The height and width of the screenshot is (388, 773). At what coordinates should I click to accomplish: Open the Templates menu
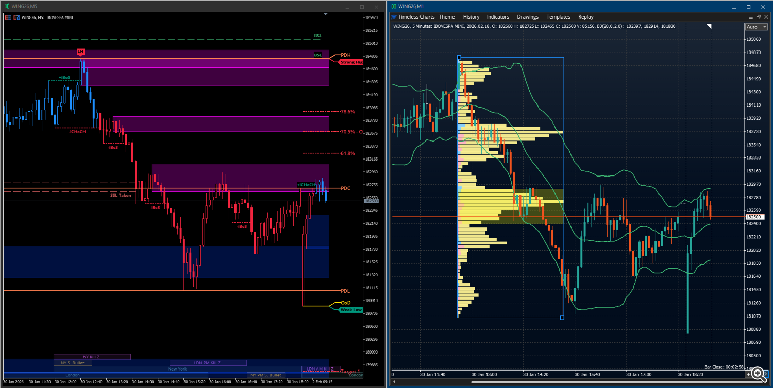[x=558, y=17]
